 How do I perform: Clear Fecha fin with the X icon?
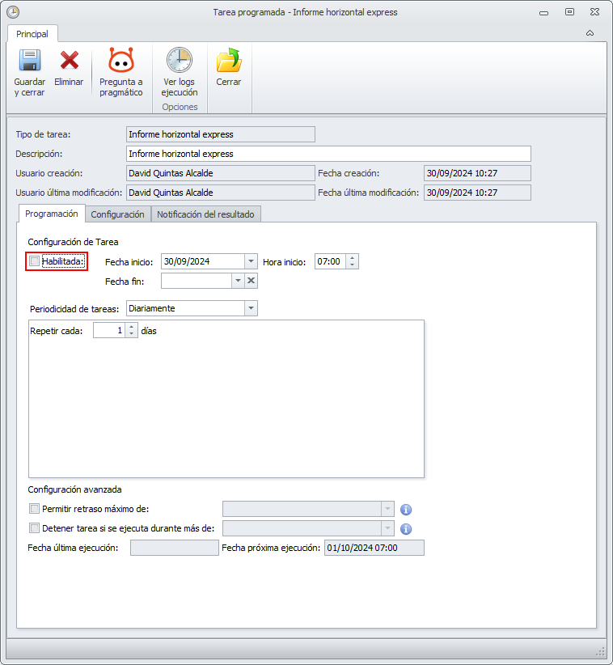[x=251, y=281]
